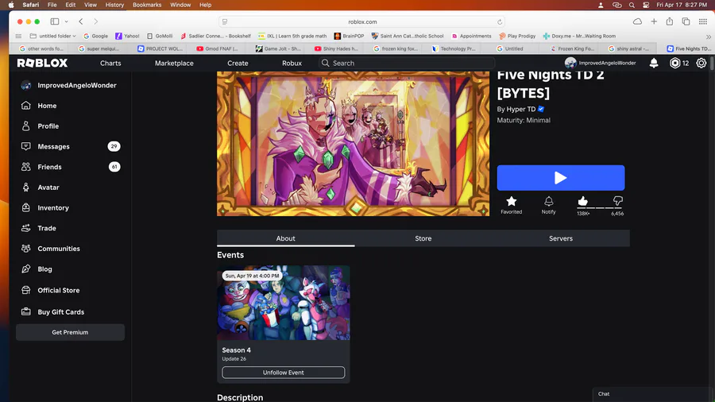The image size is (715, 402).
Task: Expand the sidebar button dropdown arrow
Action: pyautogui.click(x=66, y=21)
